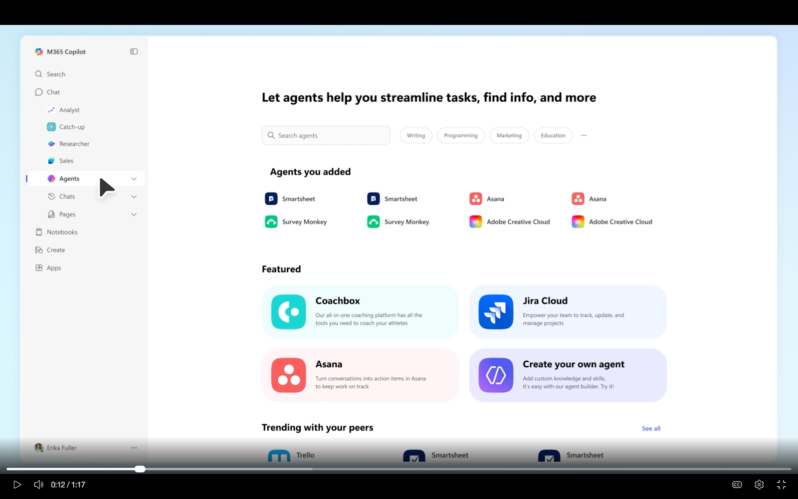Click the Search agents input field

[326, 135]
